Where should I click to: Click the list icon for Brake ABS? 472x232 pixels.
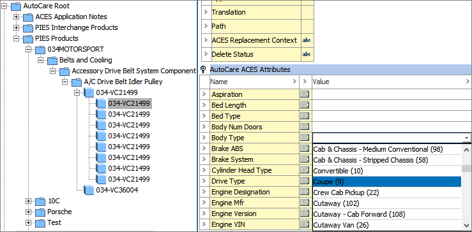[305, 149]
